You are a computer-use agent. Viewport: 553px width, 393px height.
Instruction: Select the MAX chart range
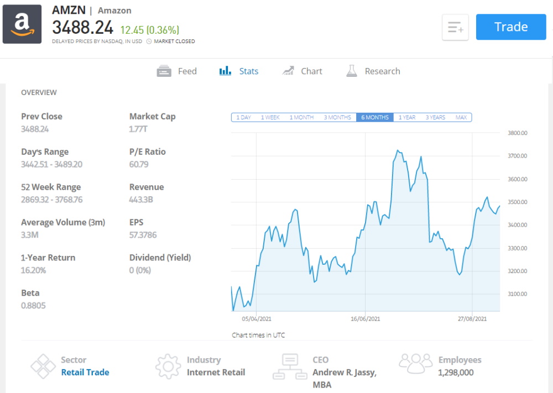tap(461, 117)
